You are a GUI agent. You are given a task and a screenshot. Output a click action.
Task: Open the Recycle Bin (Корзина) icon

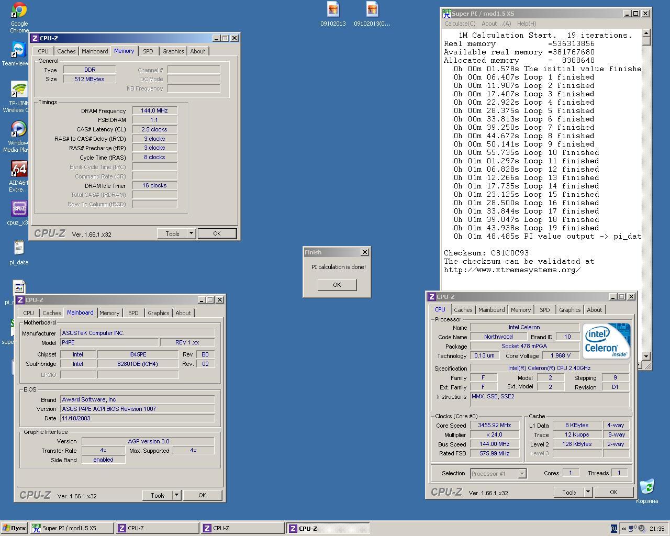pyautogui.click(x=647, y=491)
